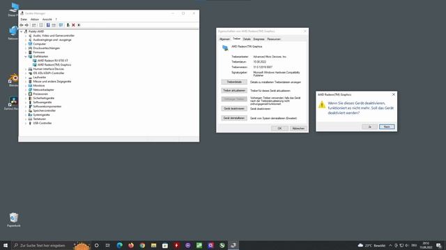The height and width of the screenshot is (250, 446).
Task: Expand Druckwarteschlangen category
Action: (x=26, y=48)
